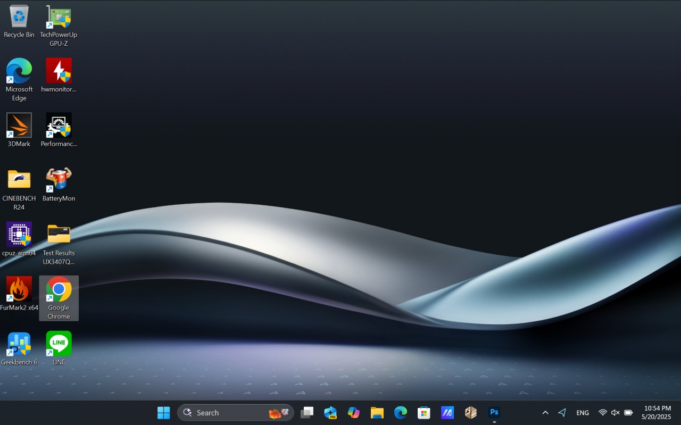Open the clock and date panel
The height and width of the screenshot is (425, 681).
[656, 413]
